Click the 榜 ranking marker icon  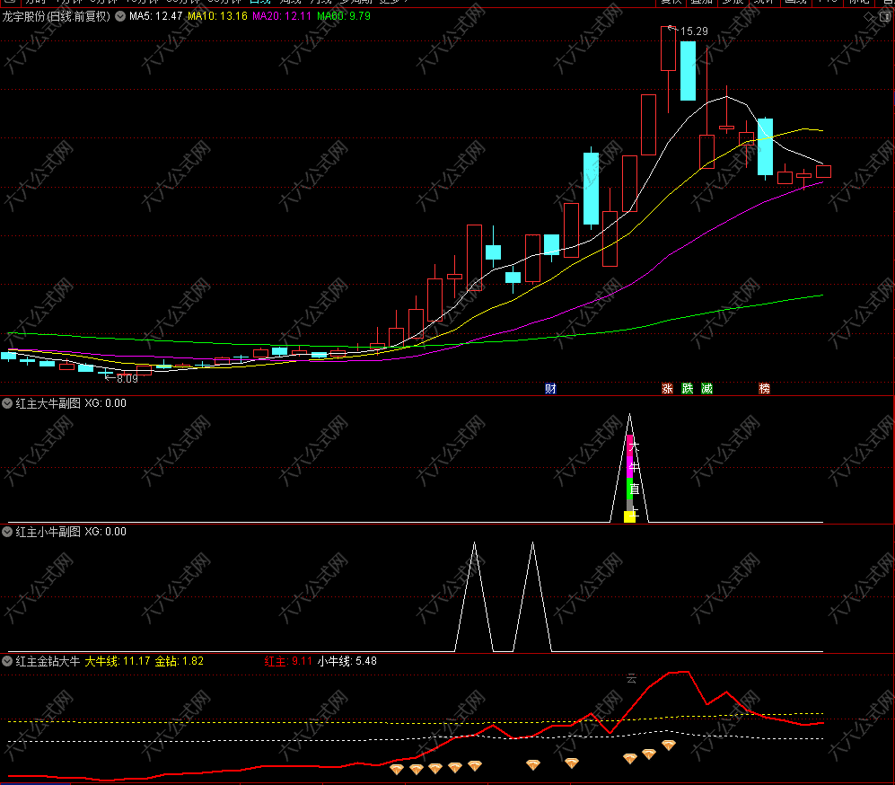point(764,389)
